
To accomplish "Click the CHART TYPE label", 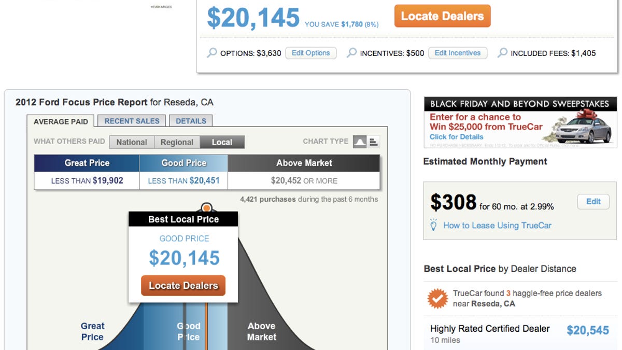I will click(326, 142).
